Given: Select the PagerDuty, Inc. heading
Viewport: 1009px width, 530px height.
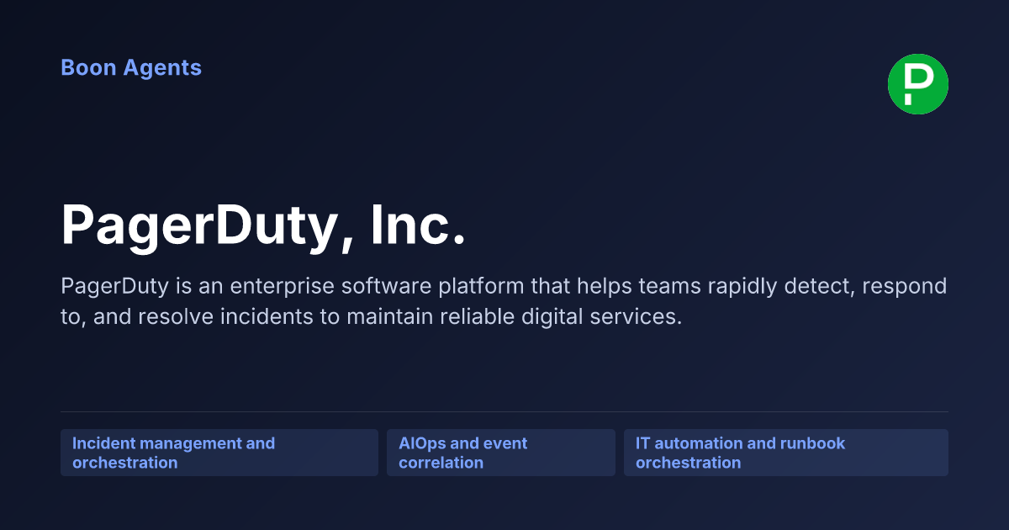Looking at the screenshot, I should 263,225.
